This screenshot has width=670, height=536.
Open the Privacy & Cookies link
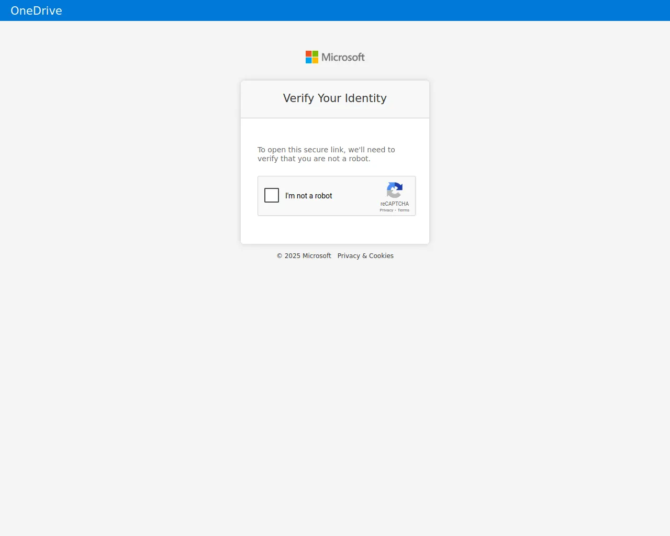click(365, 256)
